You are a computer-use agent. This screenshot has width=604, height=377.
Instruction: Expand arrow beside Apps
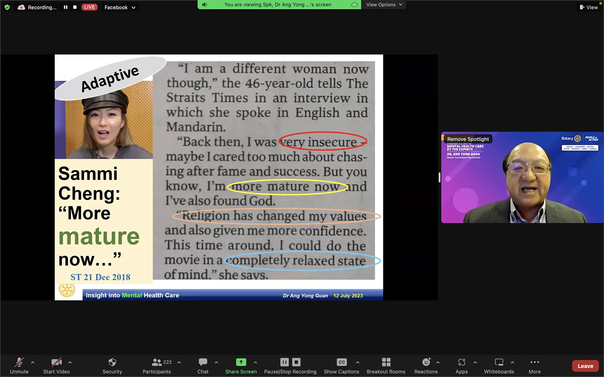[x=475, y=362]
